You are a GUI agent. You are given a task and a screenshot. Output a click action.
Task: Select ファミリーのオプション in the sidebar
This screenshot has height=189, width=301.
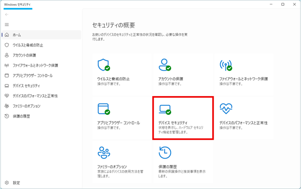point(26,106)
